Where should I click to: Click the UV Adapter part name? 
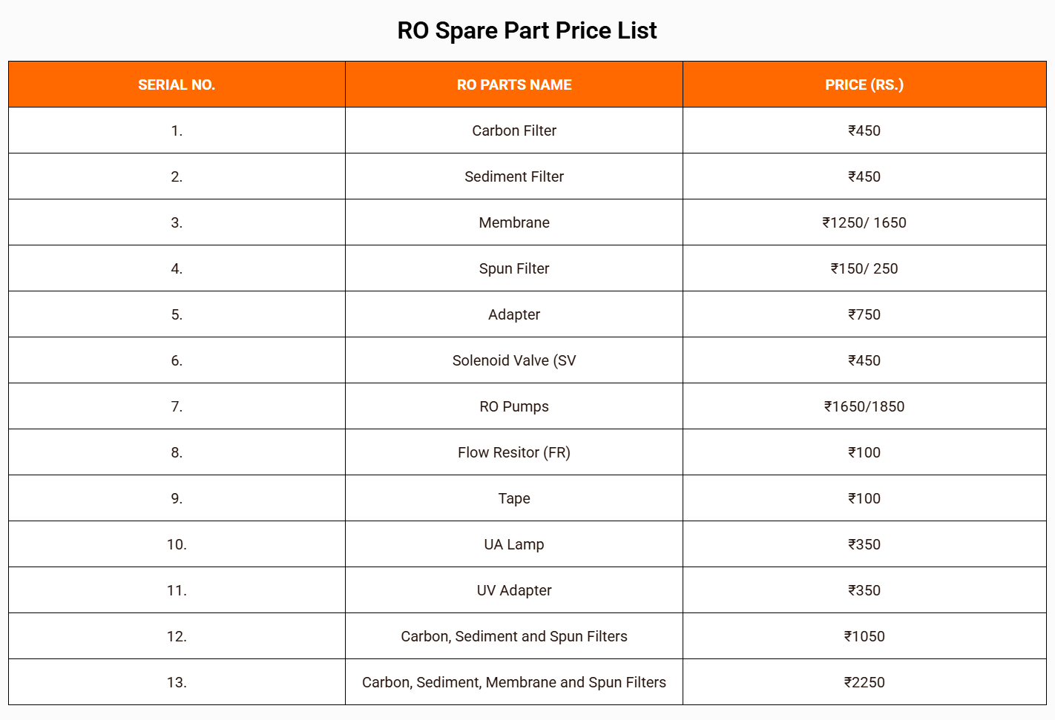coord(514,590)
